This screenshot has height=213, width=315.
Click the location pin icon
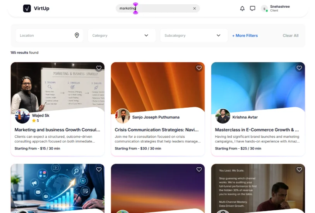coord(77,35)
